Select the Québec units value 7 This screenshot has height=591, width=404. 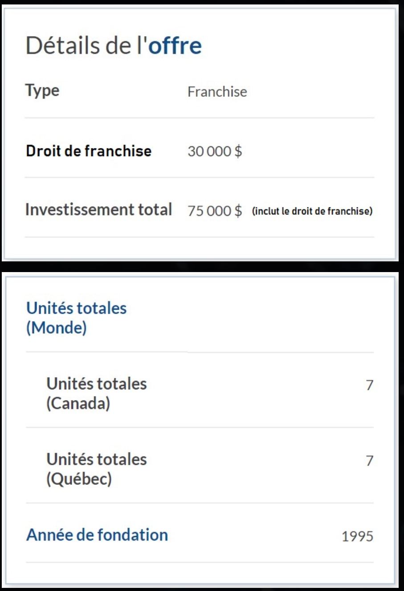point(369,460)
